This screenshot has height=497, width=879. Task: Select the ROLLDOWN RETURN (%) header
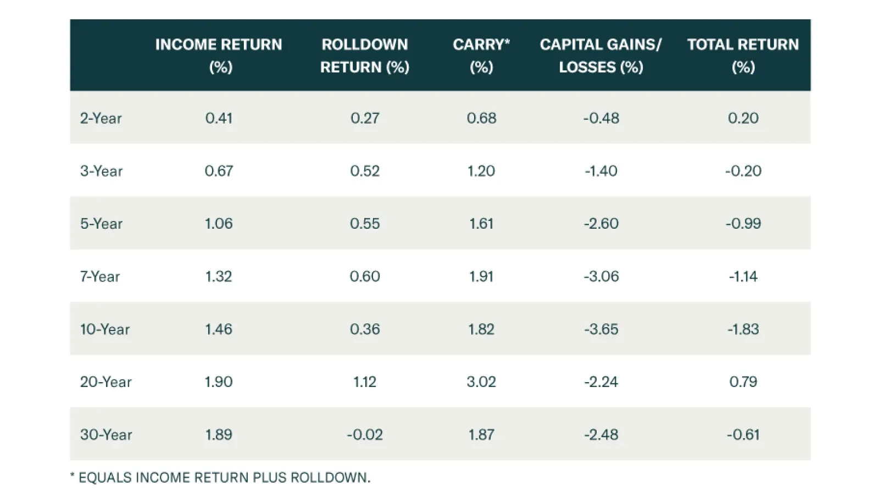(x=365, y=56)
